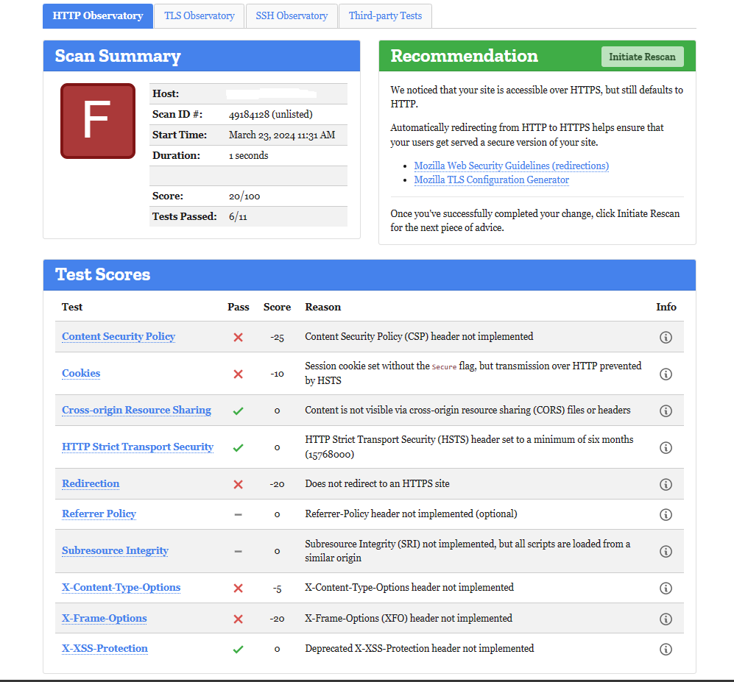Click the Redirection row info icon
734x682 pixels.
(666, 484)
